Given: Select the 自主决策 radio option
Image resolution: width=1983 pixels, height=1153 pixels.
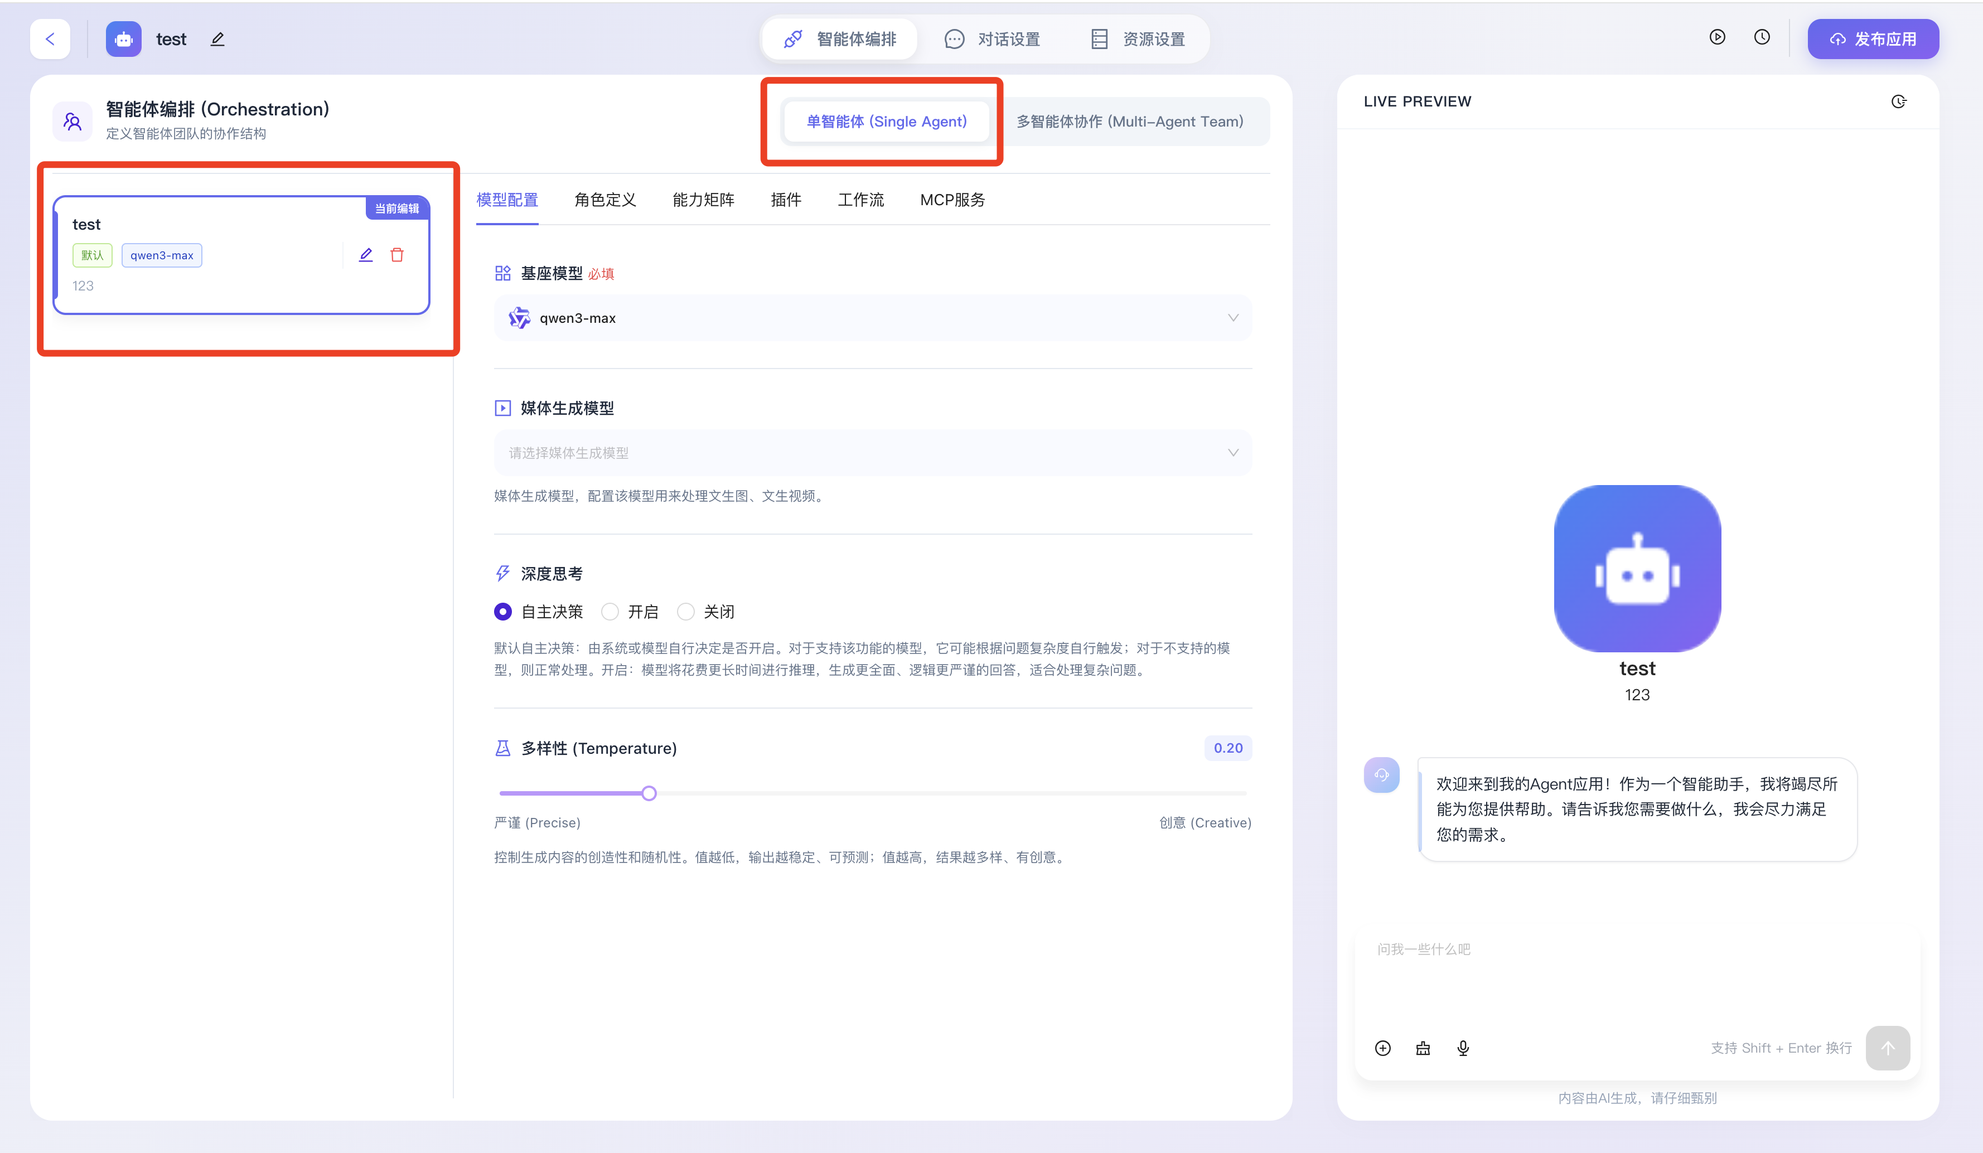Looking at the screenshot, I should click(x=503, y=612).
